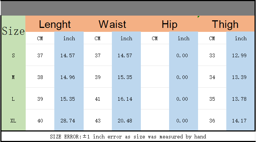
Task: Select the M size row label
Action: point(13,77)
